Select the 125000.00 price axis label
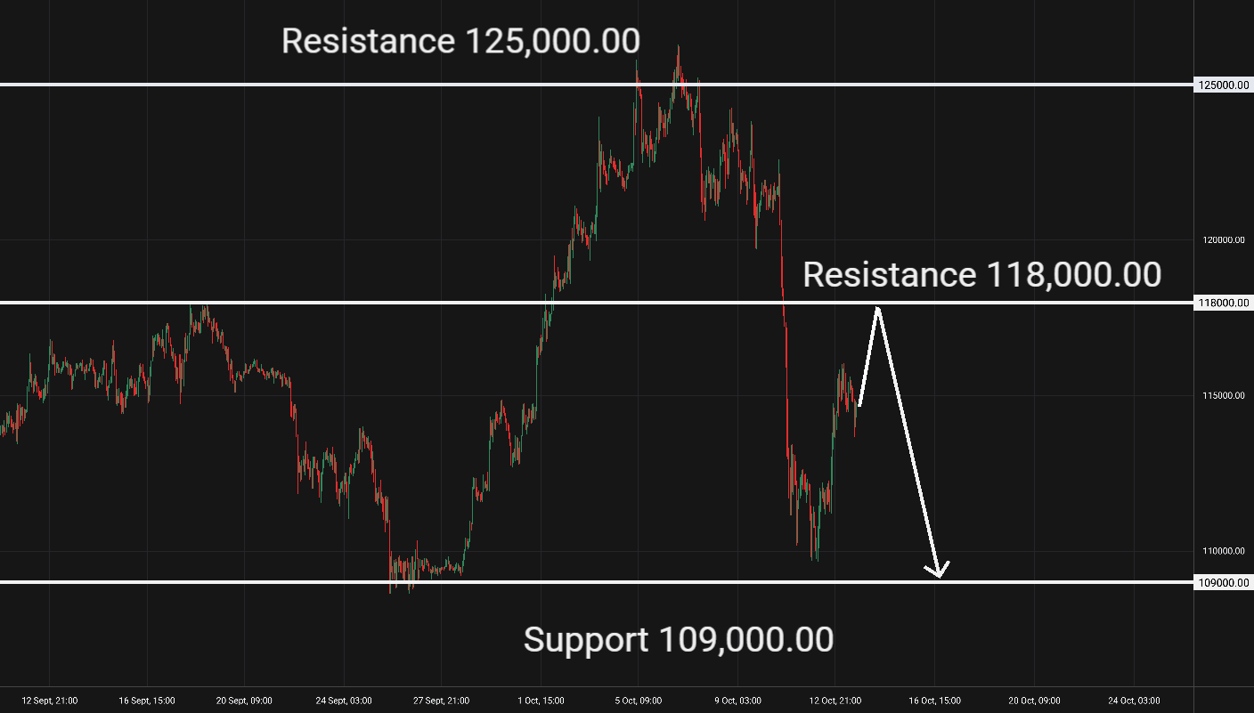Viewport: 1254px width, 713px height. pos(1224,85)
